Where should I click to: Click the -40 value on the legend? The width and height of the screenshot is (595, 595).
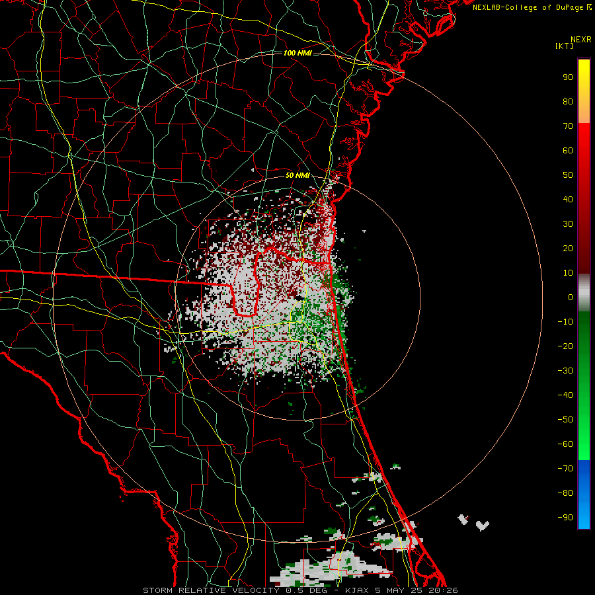565,395
